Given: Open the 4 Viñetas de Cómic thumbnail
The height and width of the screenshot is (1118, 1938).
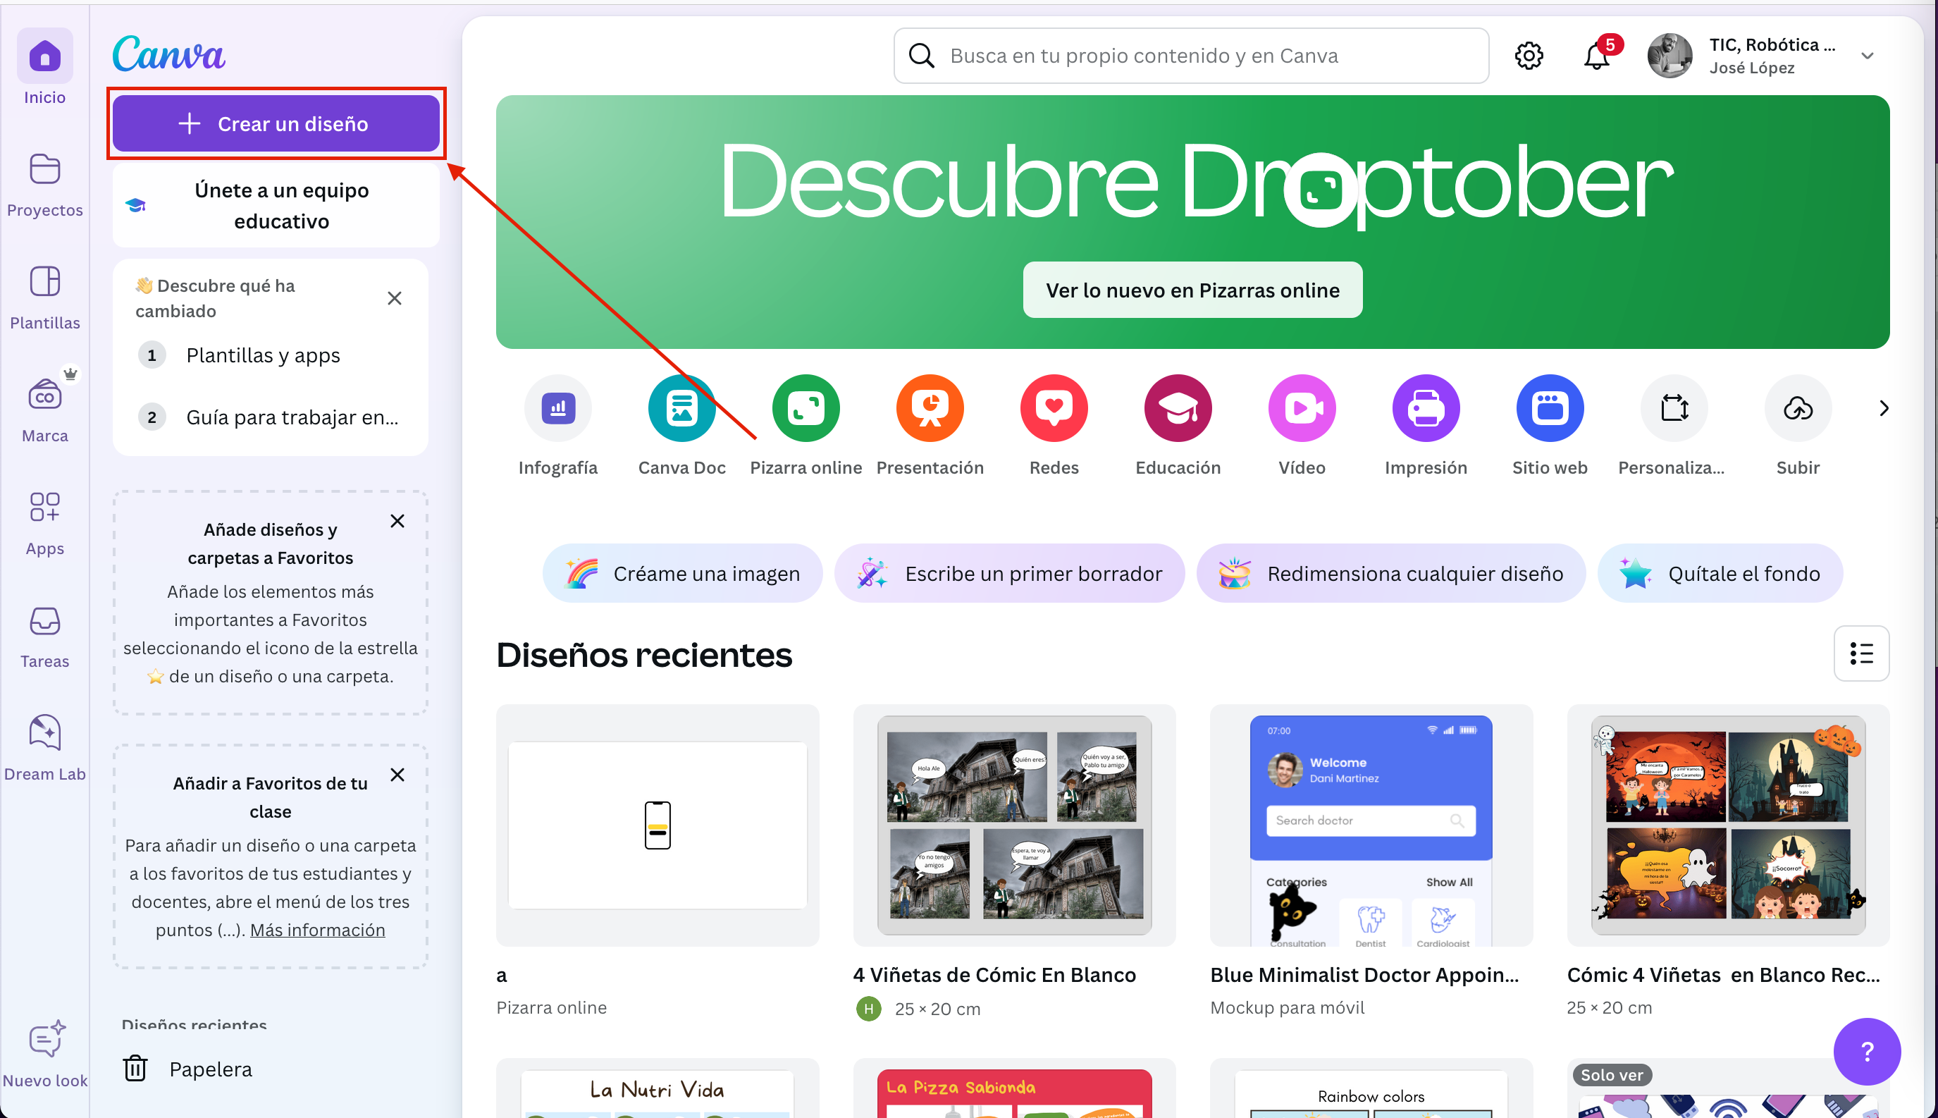Looking at the screenshot, I should click(x=1013, y=825).
